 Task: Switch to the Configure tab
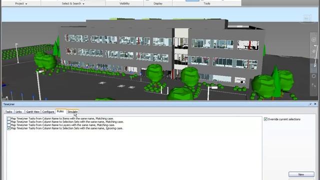48,111
